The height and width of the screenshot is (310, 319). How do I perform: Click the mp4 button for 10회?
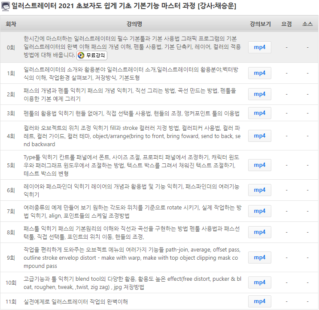[x=260, y=282]
